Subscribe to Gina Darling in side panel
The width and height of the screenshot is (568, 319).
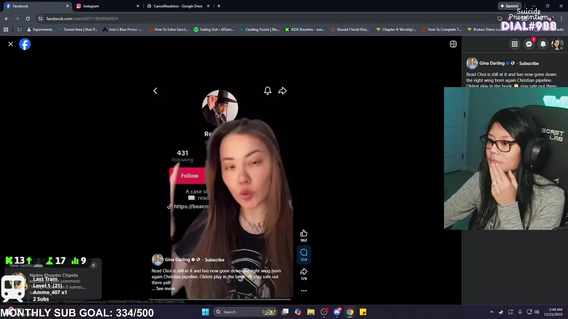(529, 63)
